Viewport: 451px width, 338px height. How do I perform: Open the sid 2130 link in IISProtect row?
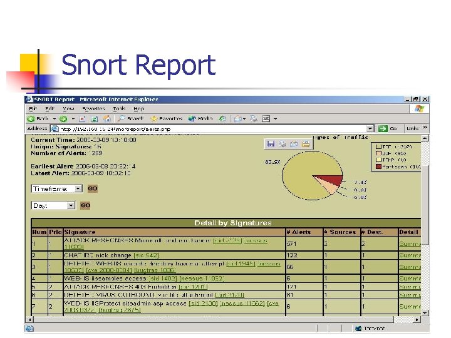point(203,303)
